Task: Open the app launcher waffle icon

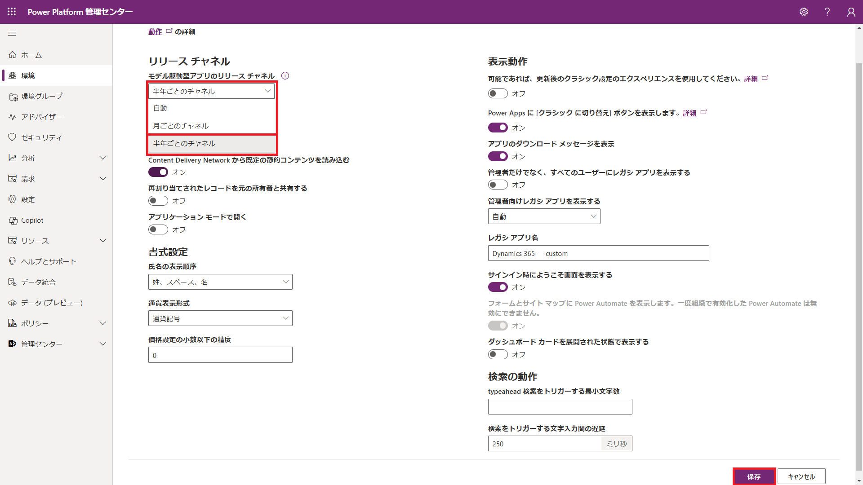Action: point(12,12)
